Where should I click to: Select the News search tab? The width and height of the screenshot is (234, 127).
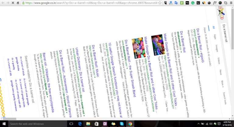pos(221,72)
